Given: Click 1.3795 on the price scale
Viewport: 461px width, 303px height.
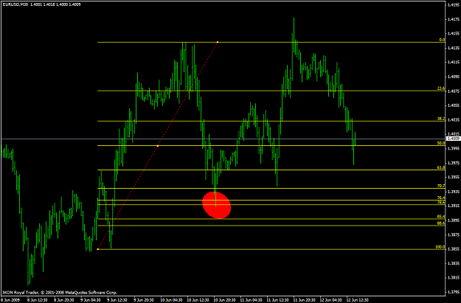Looking at the screenshot, I should point(454,292).
